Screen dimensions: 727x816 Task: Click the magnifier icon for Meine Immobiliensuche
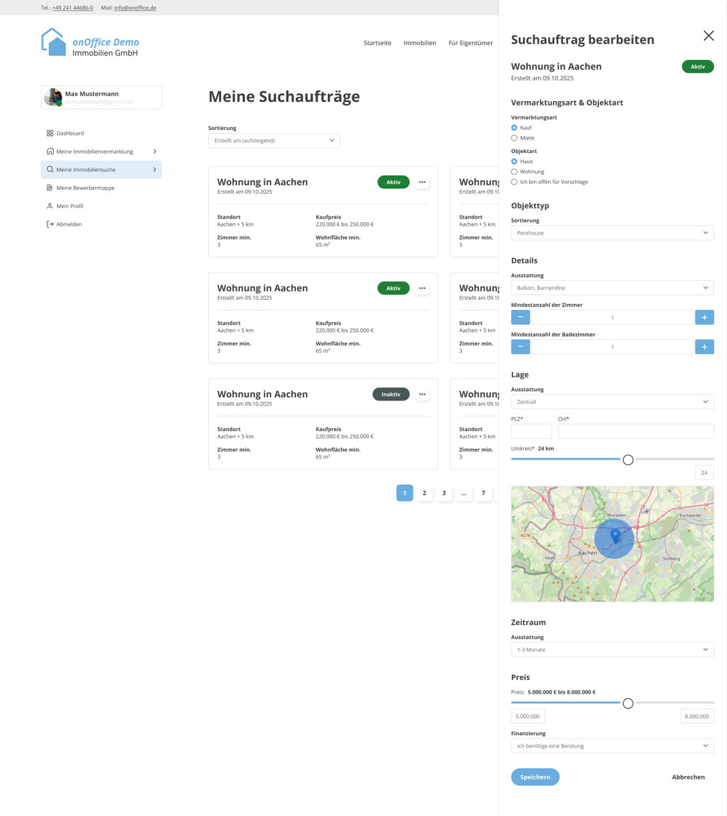coord(49,169)
